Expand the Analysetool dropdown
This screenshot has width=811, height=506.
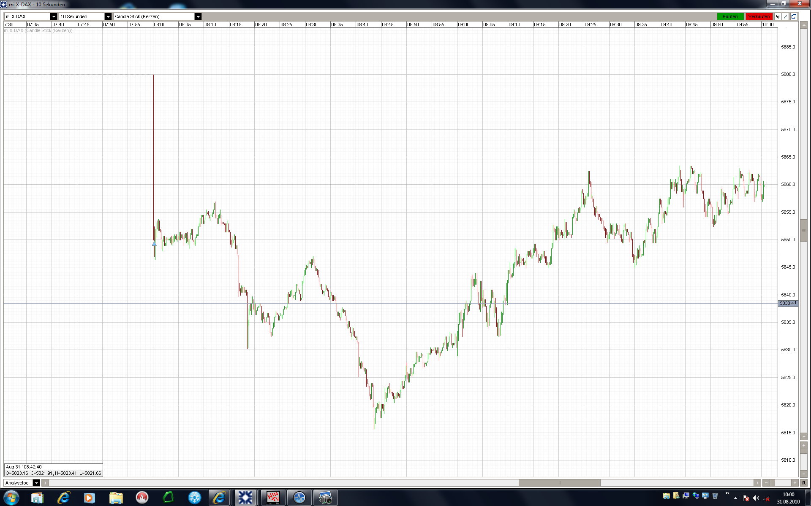(36, 483)
